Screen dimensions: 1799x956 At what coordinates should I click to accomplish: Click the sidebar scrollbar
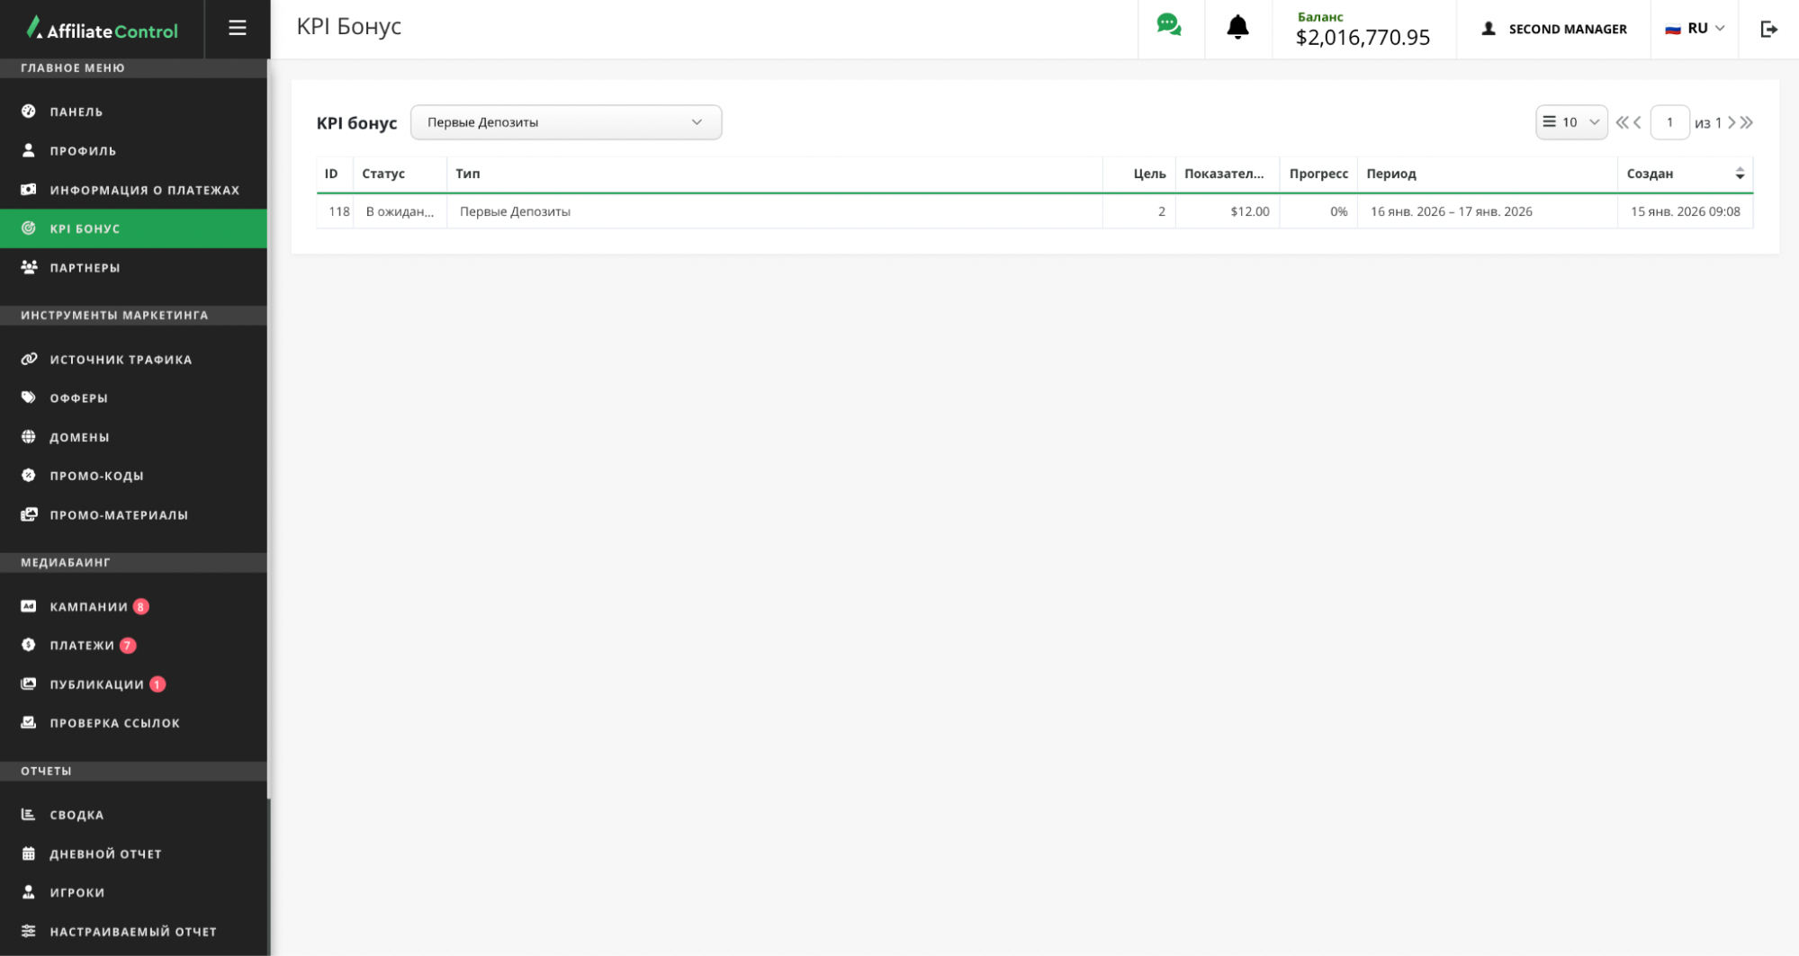point(268,450)
